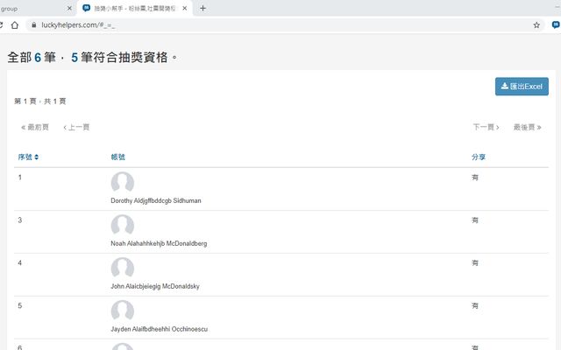Go to first page 最前頁
The height and width of the screenshot is (350, 561).
[35, 127]
